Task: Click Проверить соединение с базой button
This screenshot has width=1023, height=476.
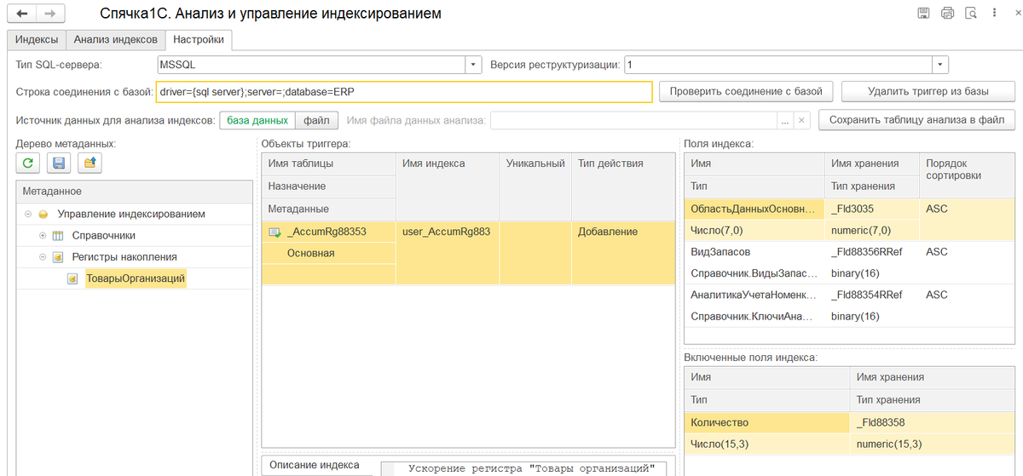Action: pyautogui.click(x=746, y=92)
